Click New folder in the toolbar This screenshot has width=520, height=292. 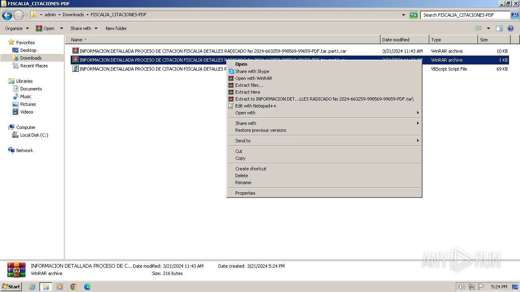click(116, 28)
